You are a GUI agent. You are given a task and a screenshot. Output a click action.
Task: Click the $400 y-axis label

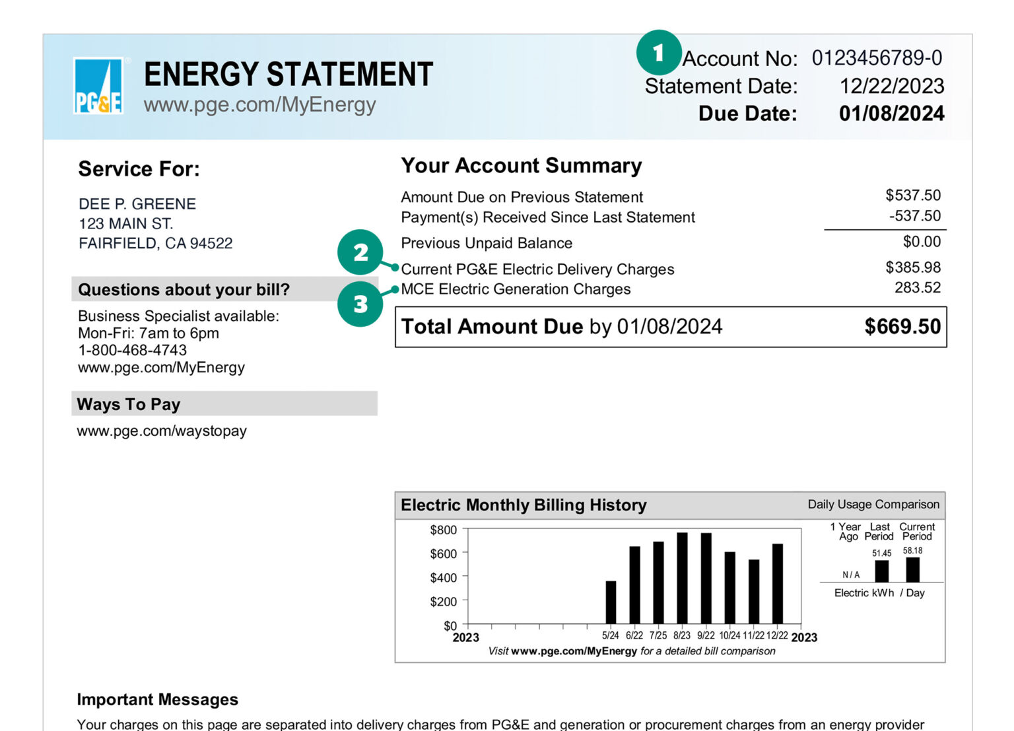click(443, 578)
